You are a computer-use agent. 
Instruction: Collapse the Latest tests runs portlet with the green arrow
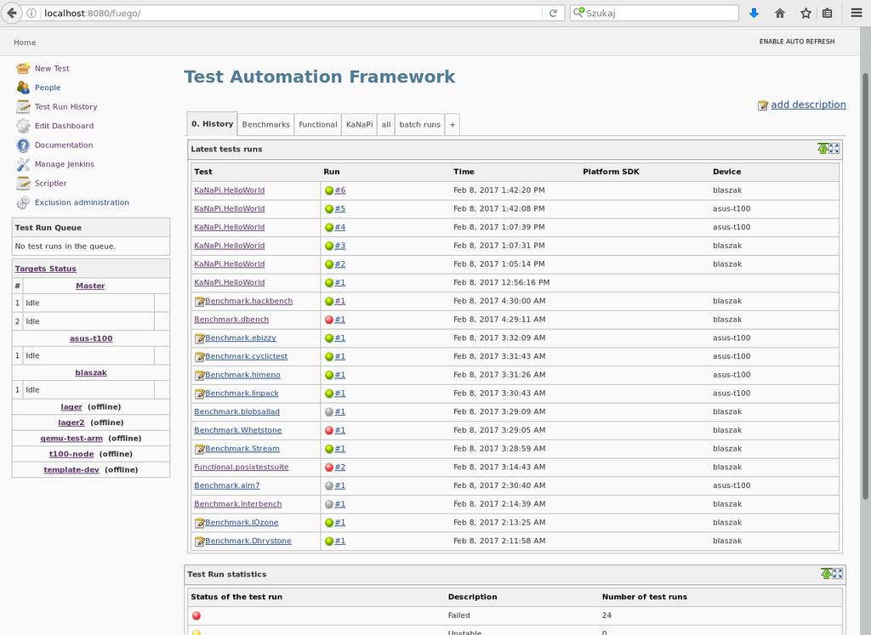click(823, 148)
